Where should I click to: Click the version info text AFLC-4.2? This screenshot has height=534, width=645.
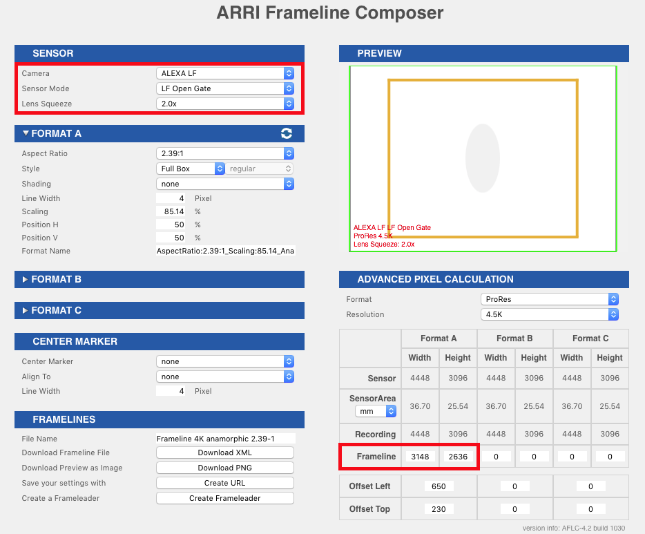point(574,528)
